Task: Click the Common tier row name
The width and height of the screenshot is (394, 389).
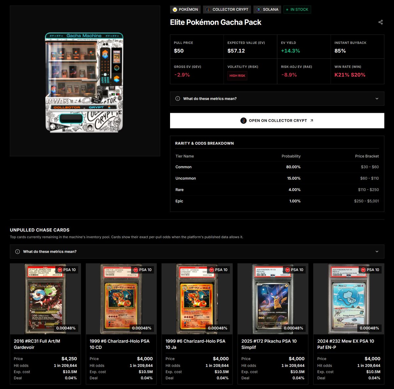Action: point(184,167)
